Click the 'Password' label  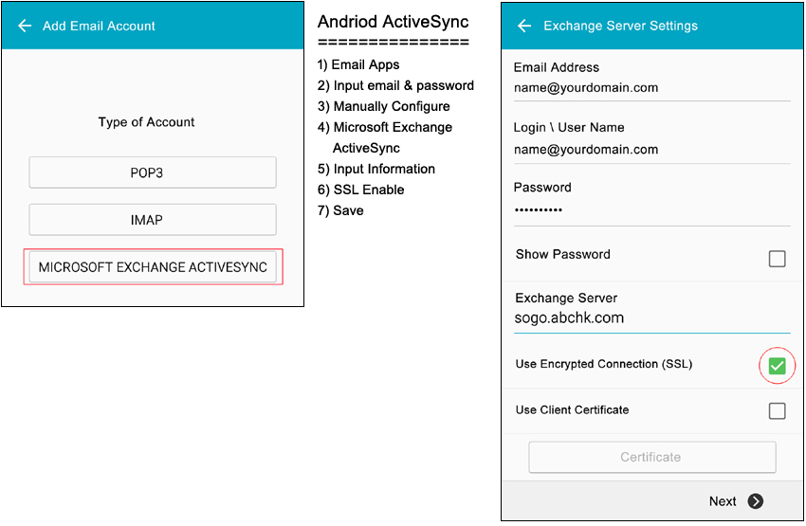pos(542,188)
